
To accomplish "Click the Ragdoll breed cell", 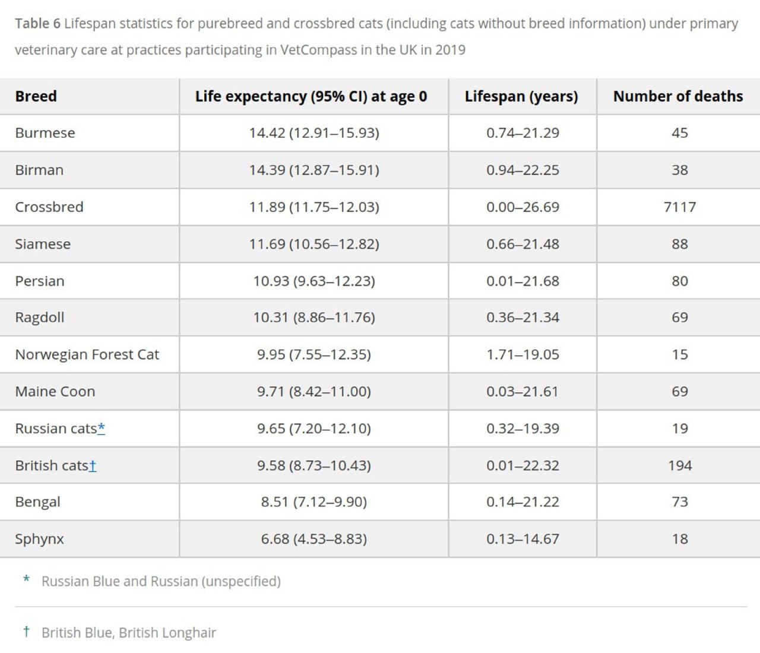I will click(x=40, y=318).
